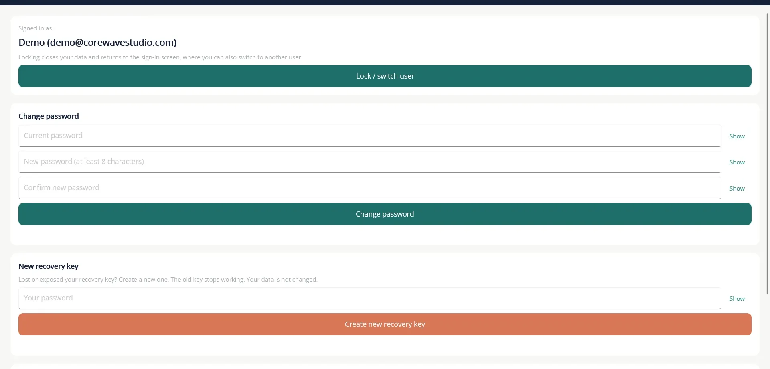The width and height of the screenshot is (770, 369).
Task: Click the 'Locking closes your data' description
Action: coord(160,57)
